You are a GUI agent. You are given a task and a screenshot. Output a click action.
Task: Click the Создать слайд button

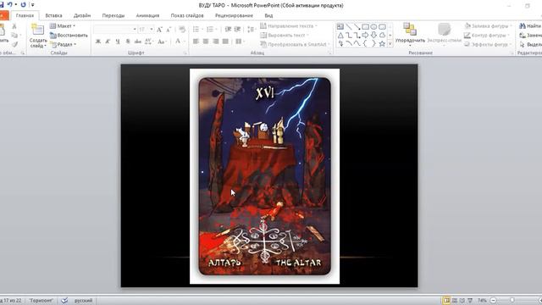tap(37, 36)
